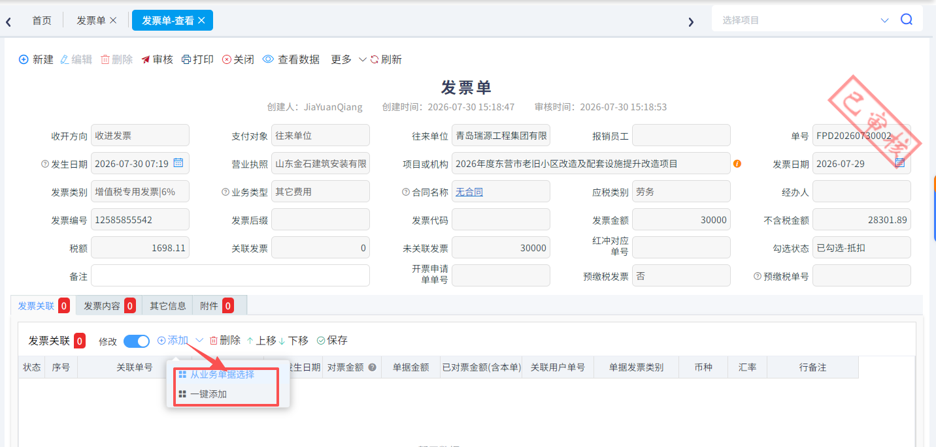Screen dimensions: 936x447
Task: Click the right arrow to show later tabs
Action: [691, 22]
